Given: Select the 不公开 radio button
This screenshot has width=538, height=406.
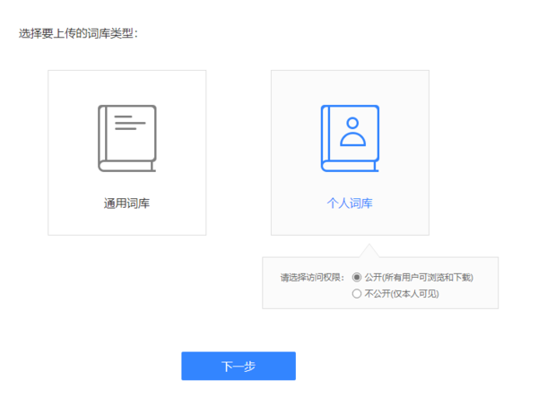Looking at the screenshot, I should (357, 293).
